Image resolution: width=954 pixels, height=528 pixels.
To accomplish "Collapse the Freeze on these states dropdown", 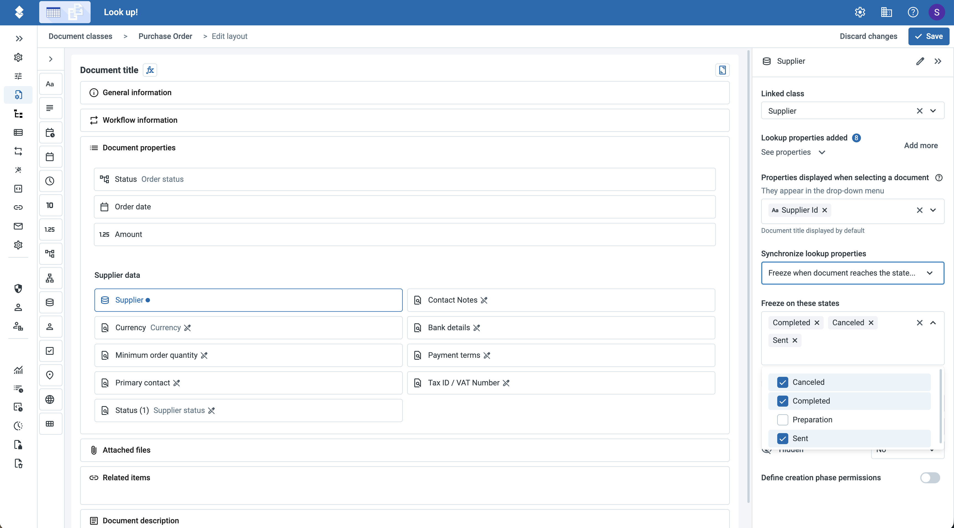I will [932, 323].
